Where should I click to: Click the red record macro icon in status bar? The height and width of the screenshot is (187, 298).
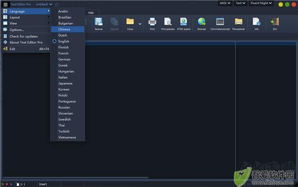tap(7, 184)
